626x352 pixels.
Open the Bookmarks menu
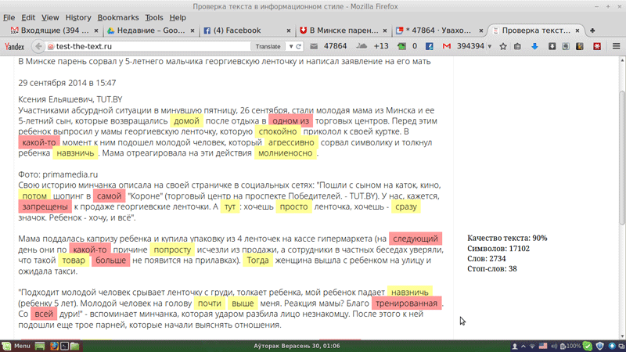(117, 17)
